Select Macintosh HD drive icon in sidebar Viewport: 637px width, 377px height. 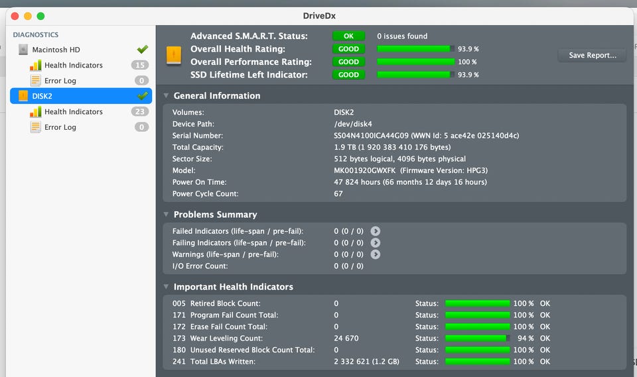point(23,50)
